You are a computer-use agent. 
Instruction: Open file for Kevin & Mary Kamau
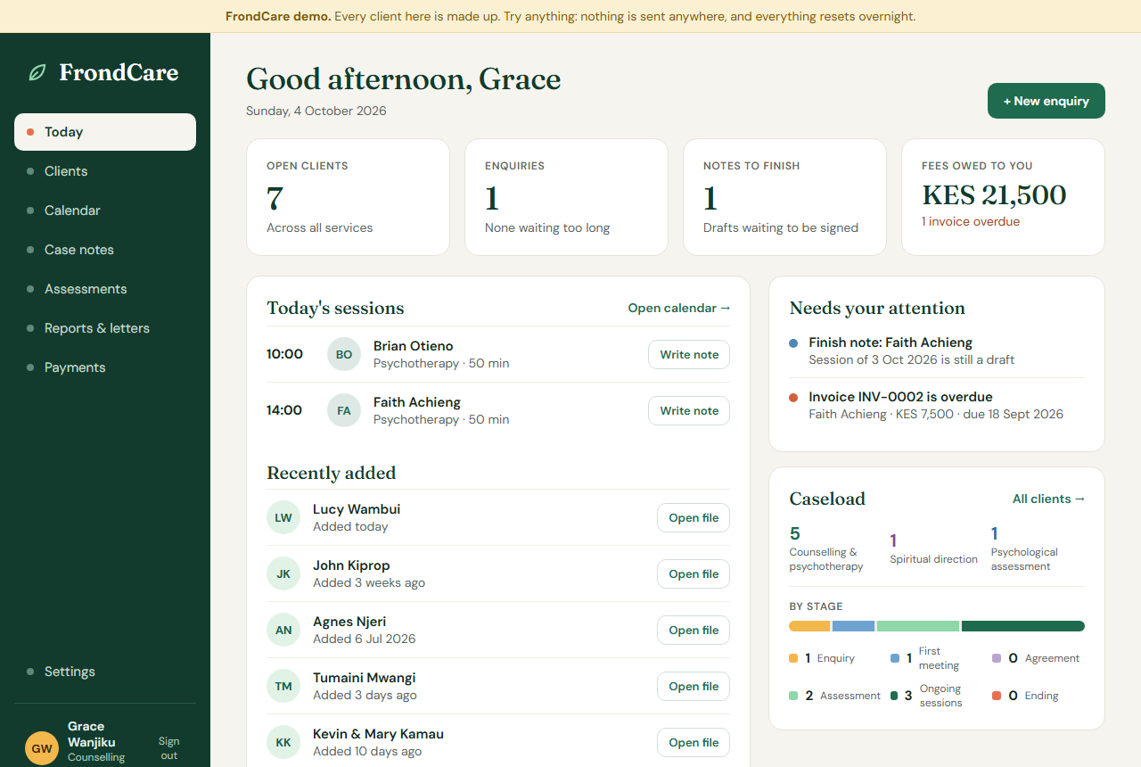694,742
